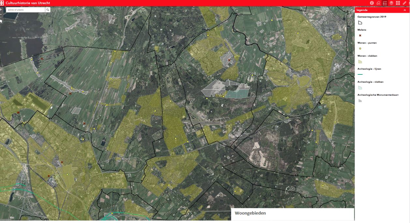Open the info panel icon
Image resolution: width=410 pixels, height=223 pixels.
372,3
